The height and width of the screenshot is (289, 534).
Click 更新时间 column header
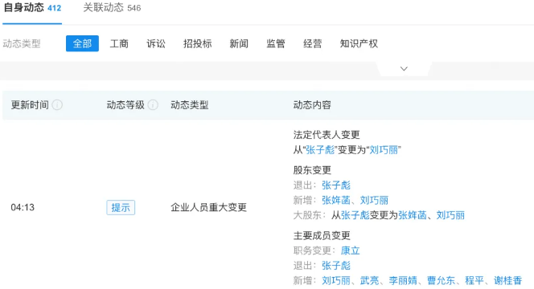[x=30, y=105]
